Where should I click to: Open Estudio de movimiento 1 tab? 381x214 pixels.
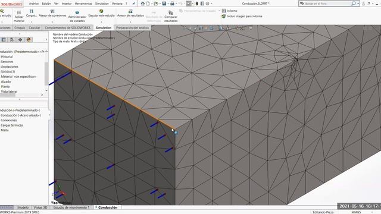point(71,207)
